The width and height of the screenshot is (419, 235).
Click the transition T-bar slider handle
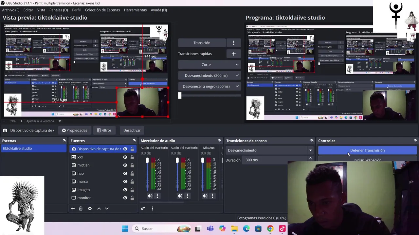(180, 95)
